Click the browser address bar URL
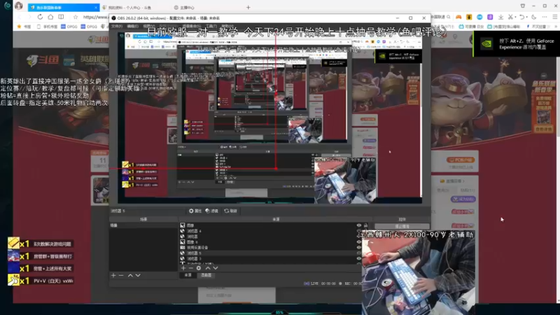 coord(95,17)
